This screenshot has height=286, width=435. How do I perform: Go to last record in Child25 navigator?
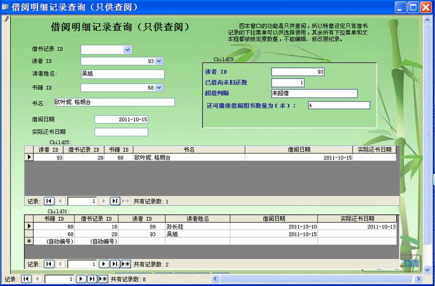[x=115, y=201]
